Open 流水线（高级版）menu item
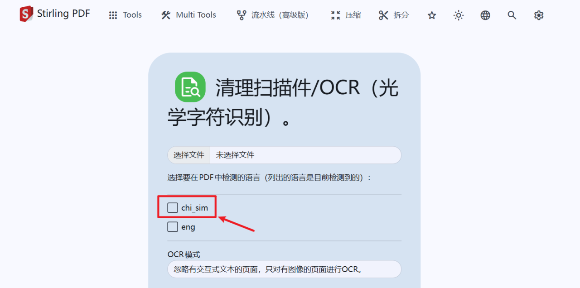This screenshot has width=580, height=288. click(x=273, y=15)
